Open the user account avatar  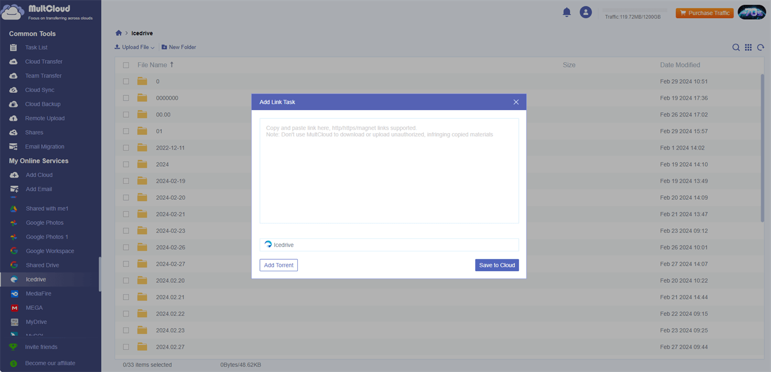click(586, 12)
